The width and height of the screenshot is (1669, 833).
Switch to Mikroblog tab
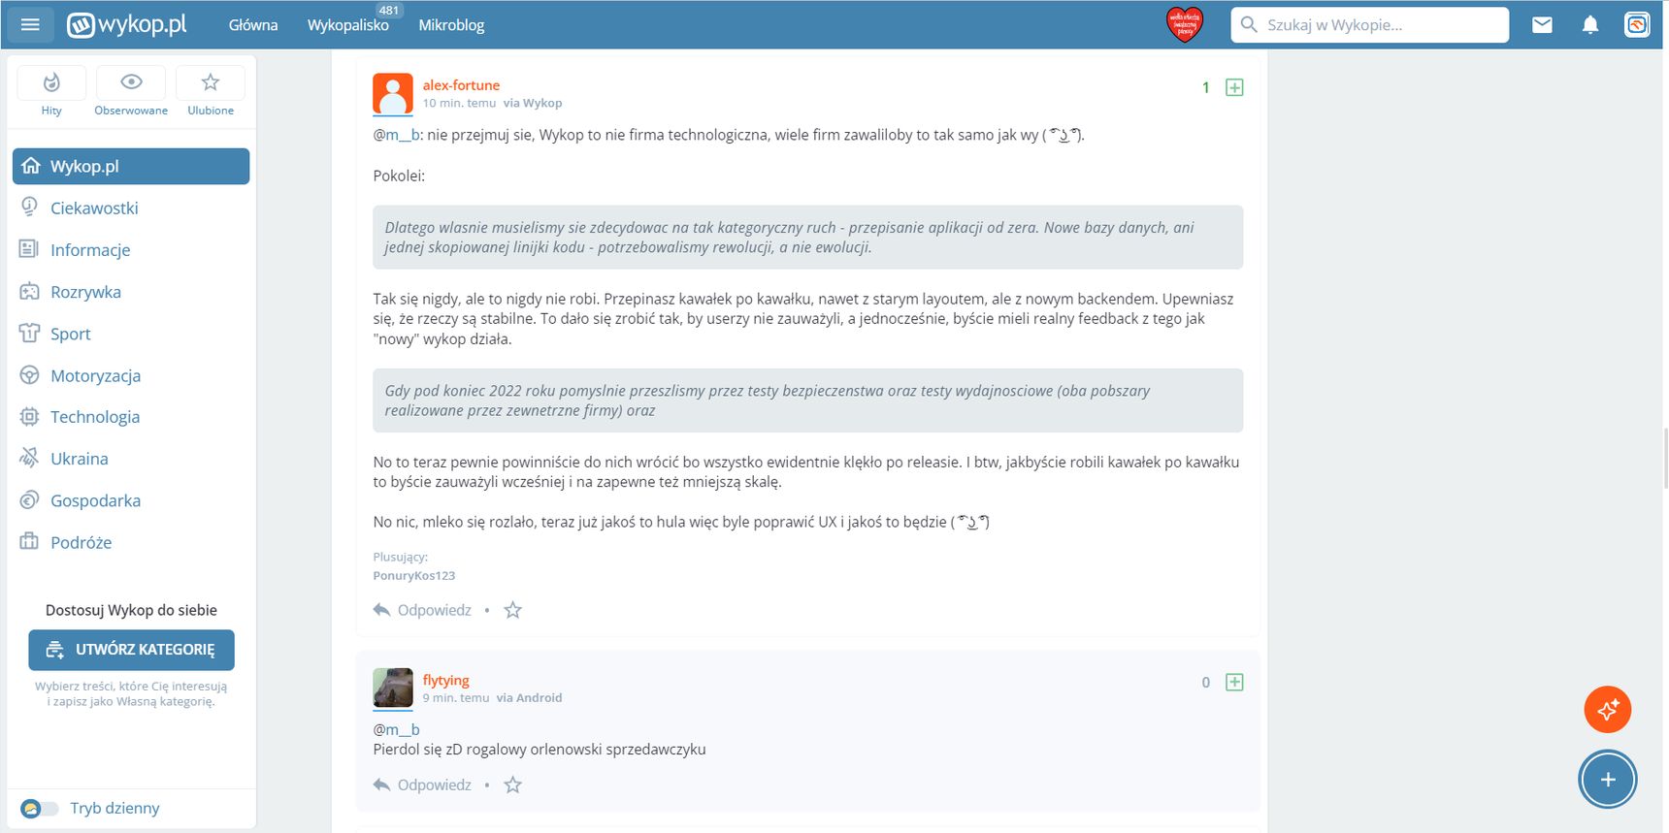pos(451,25)
